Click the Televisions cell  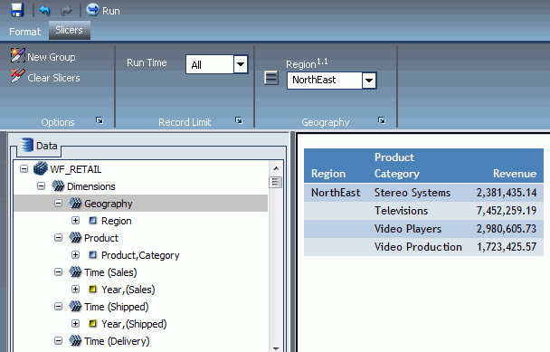click(x=401, y=211)
